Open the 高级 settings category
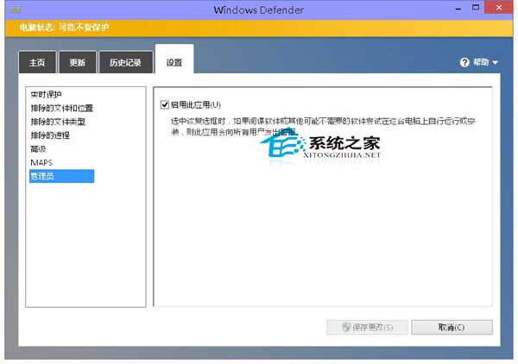Screen dimensions: 518x364 (39, 148)
